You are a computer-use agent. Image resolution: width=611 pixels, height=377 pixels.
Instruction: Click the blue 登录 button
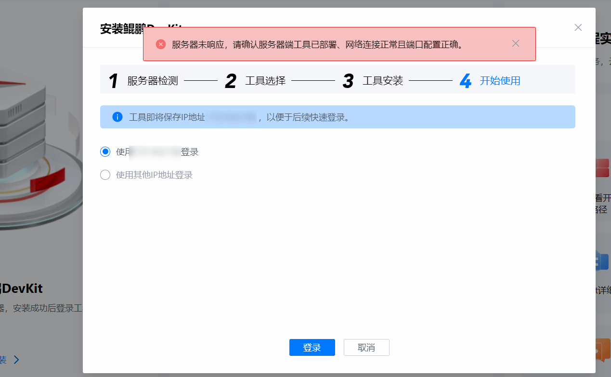click(312, 348)
